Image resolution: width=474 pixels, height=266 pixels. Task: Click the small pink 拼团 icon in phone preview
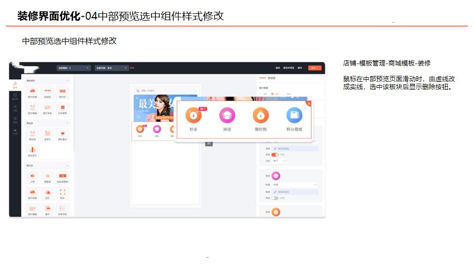tap(157, 129)
